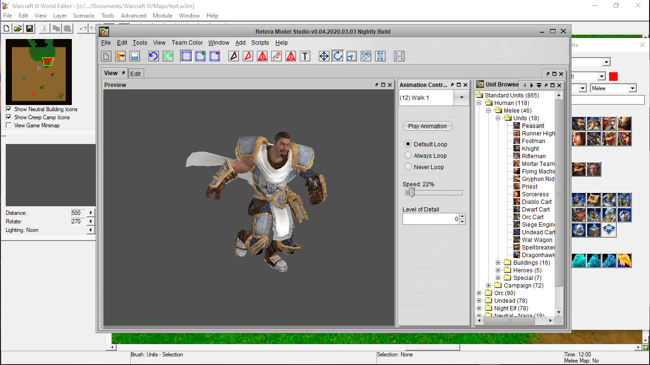This screenshot has width=650, height=365.
Task: Select the move tool with four arrows
Action: click(324, 56)
